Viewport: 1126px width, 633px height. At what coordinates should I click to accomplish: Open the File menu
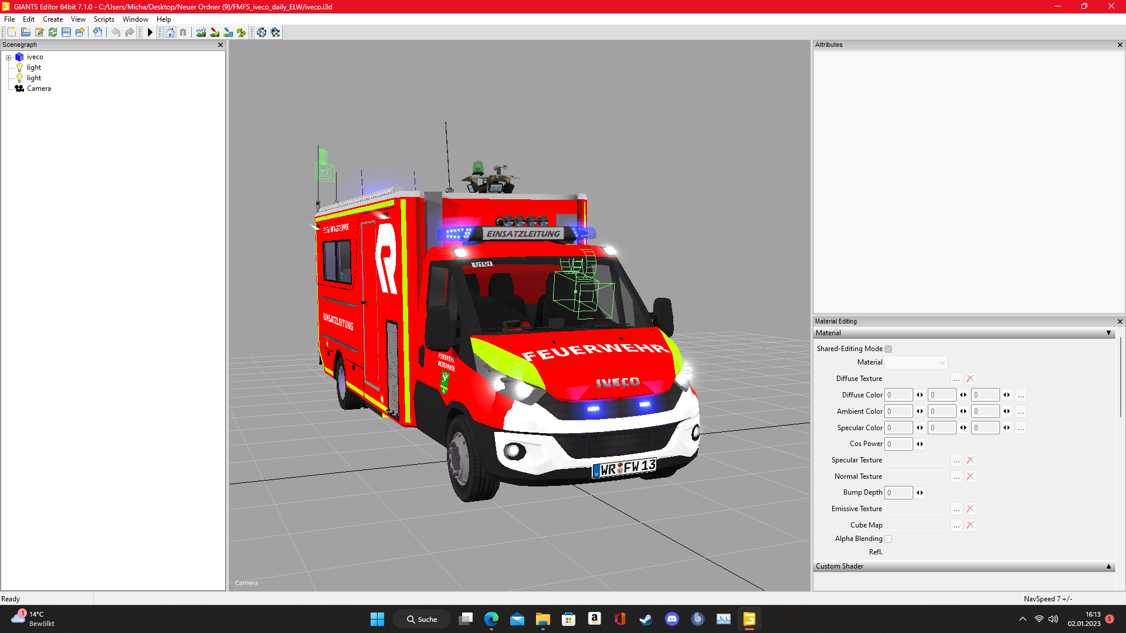[9, 19]
